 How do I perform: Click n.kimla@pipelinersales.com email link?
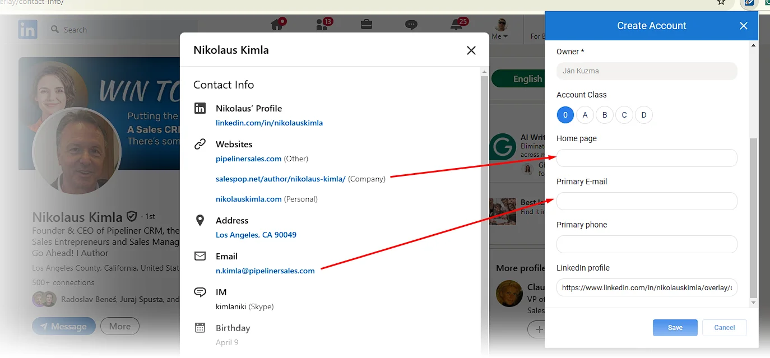265,271
